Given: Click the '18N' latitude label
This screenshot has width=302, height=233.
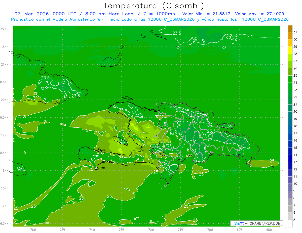Looking at the screenshot, I should pyautogui.click(x=4, y=170).
